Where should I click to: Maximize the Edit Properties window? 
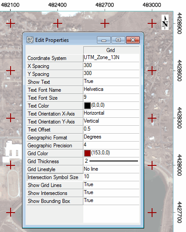tap(118, 40)
